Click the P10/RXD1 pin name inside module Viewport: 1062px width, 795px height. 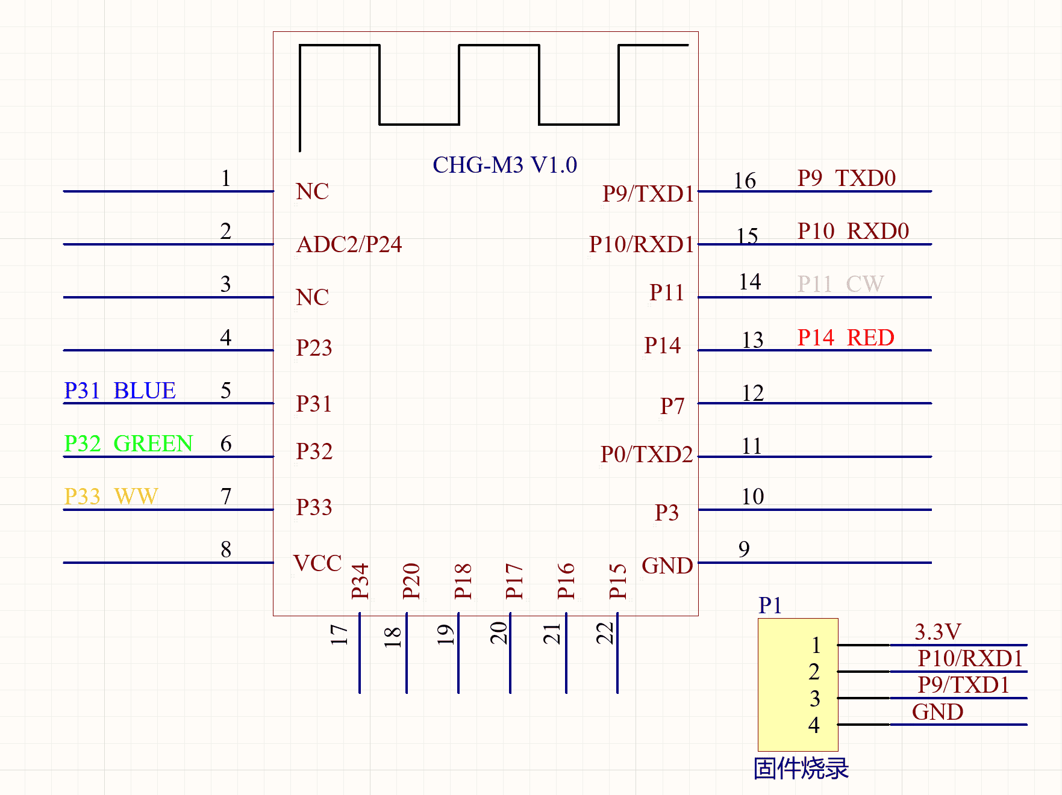click(642, 244)
